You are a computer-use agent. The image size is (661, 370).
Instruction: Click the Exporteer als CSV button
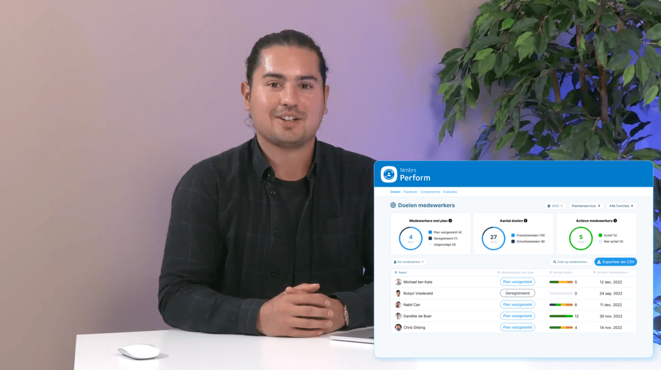[616, 262]
